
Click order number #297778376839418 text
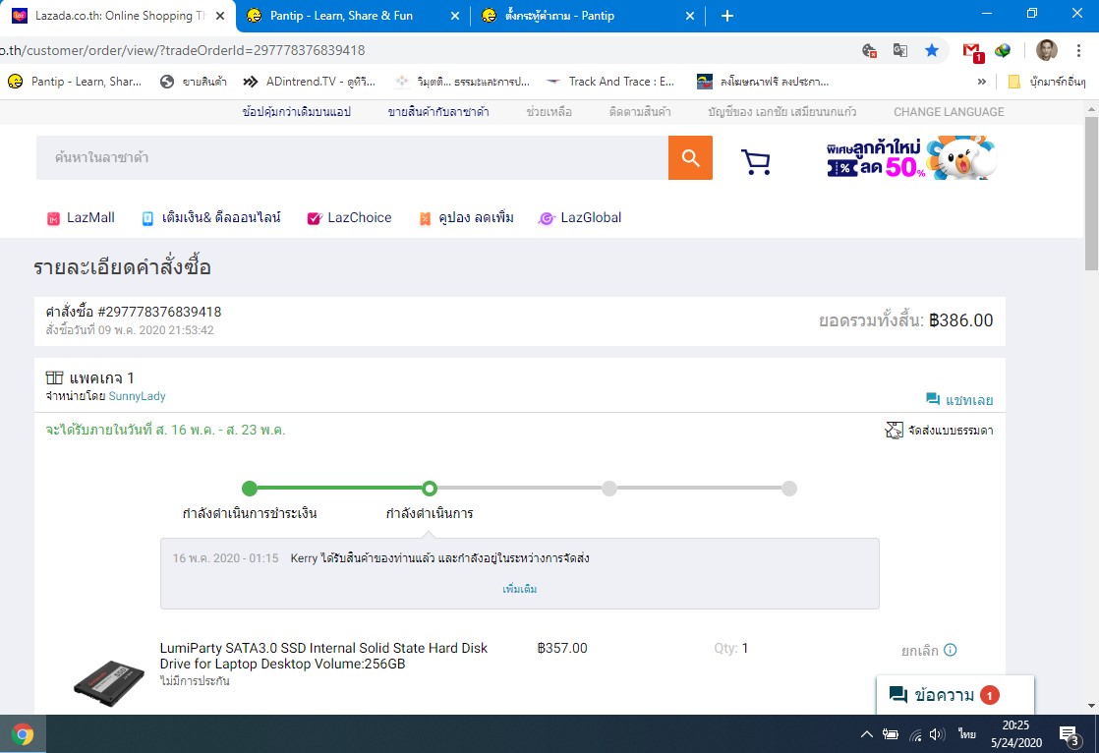click(162, 312)
